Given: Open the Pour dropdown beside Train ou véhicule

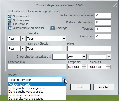Looking at the screenshot, I should pos(23,48).
